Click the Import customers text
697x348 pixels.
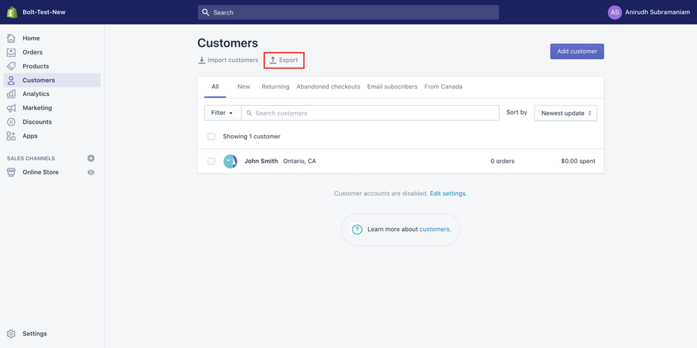(x=233, y=60)
